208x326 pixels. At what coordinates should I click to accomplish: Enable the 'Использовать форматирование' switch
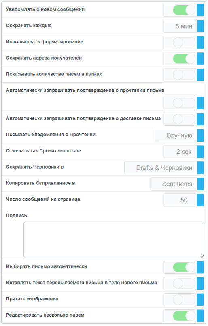tap(185, 43)
